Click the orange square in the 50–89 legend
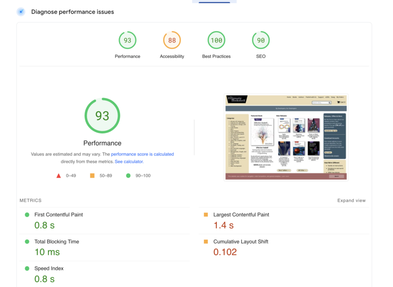Screen dimensions: 393x287 pos(92,175)
